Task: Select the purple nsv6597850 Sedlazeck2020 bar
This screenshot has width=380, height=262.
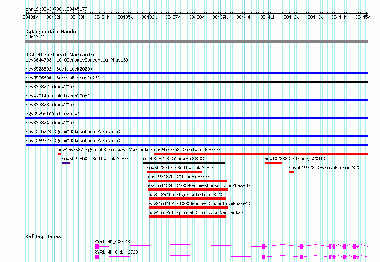Action: (x=66, y=163)
